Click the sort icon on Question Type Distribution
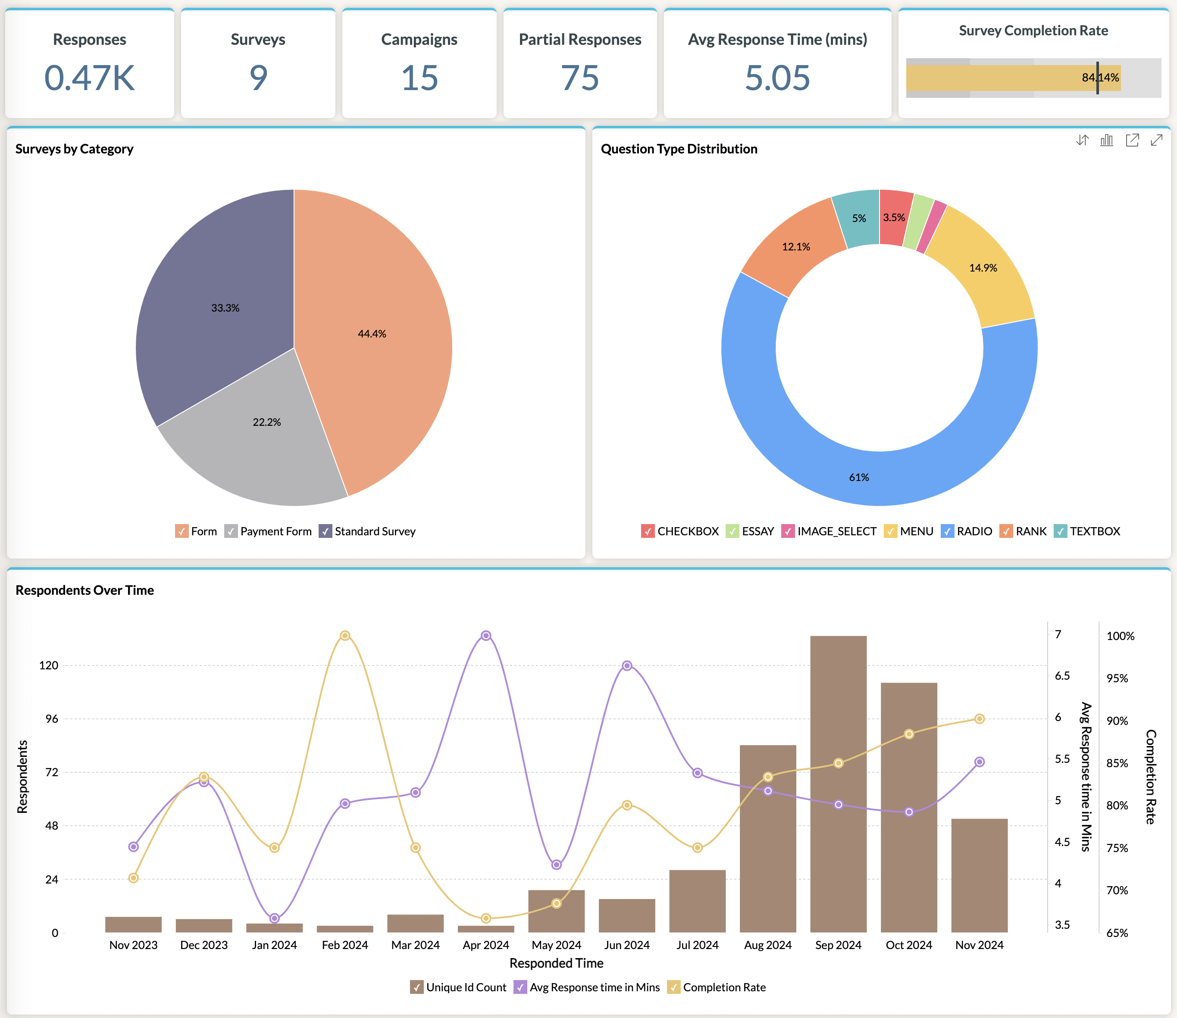 tap(1082, 140)
